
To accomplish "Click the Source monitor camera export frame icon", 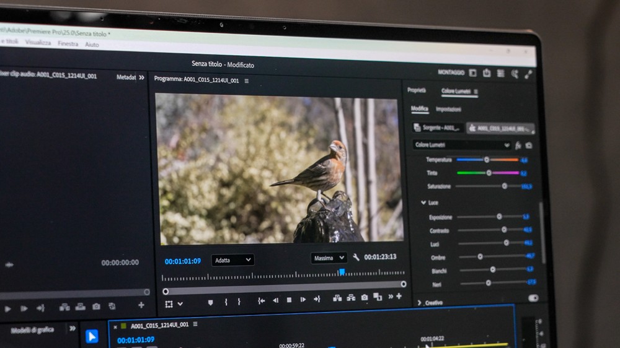I will coord(96,307).
